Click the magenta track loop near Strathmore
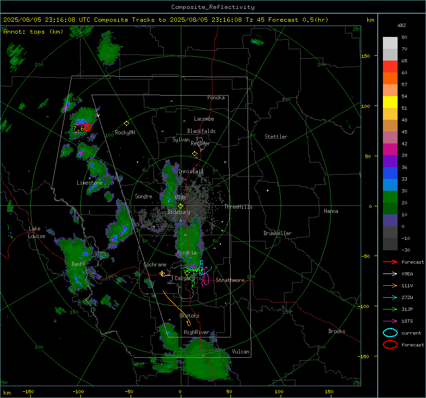This screenshot has width=426, height=398. [205, 280]
